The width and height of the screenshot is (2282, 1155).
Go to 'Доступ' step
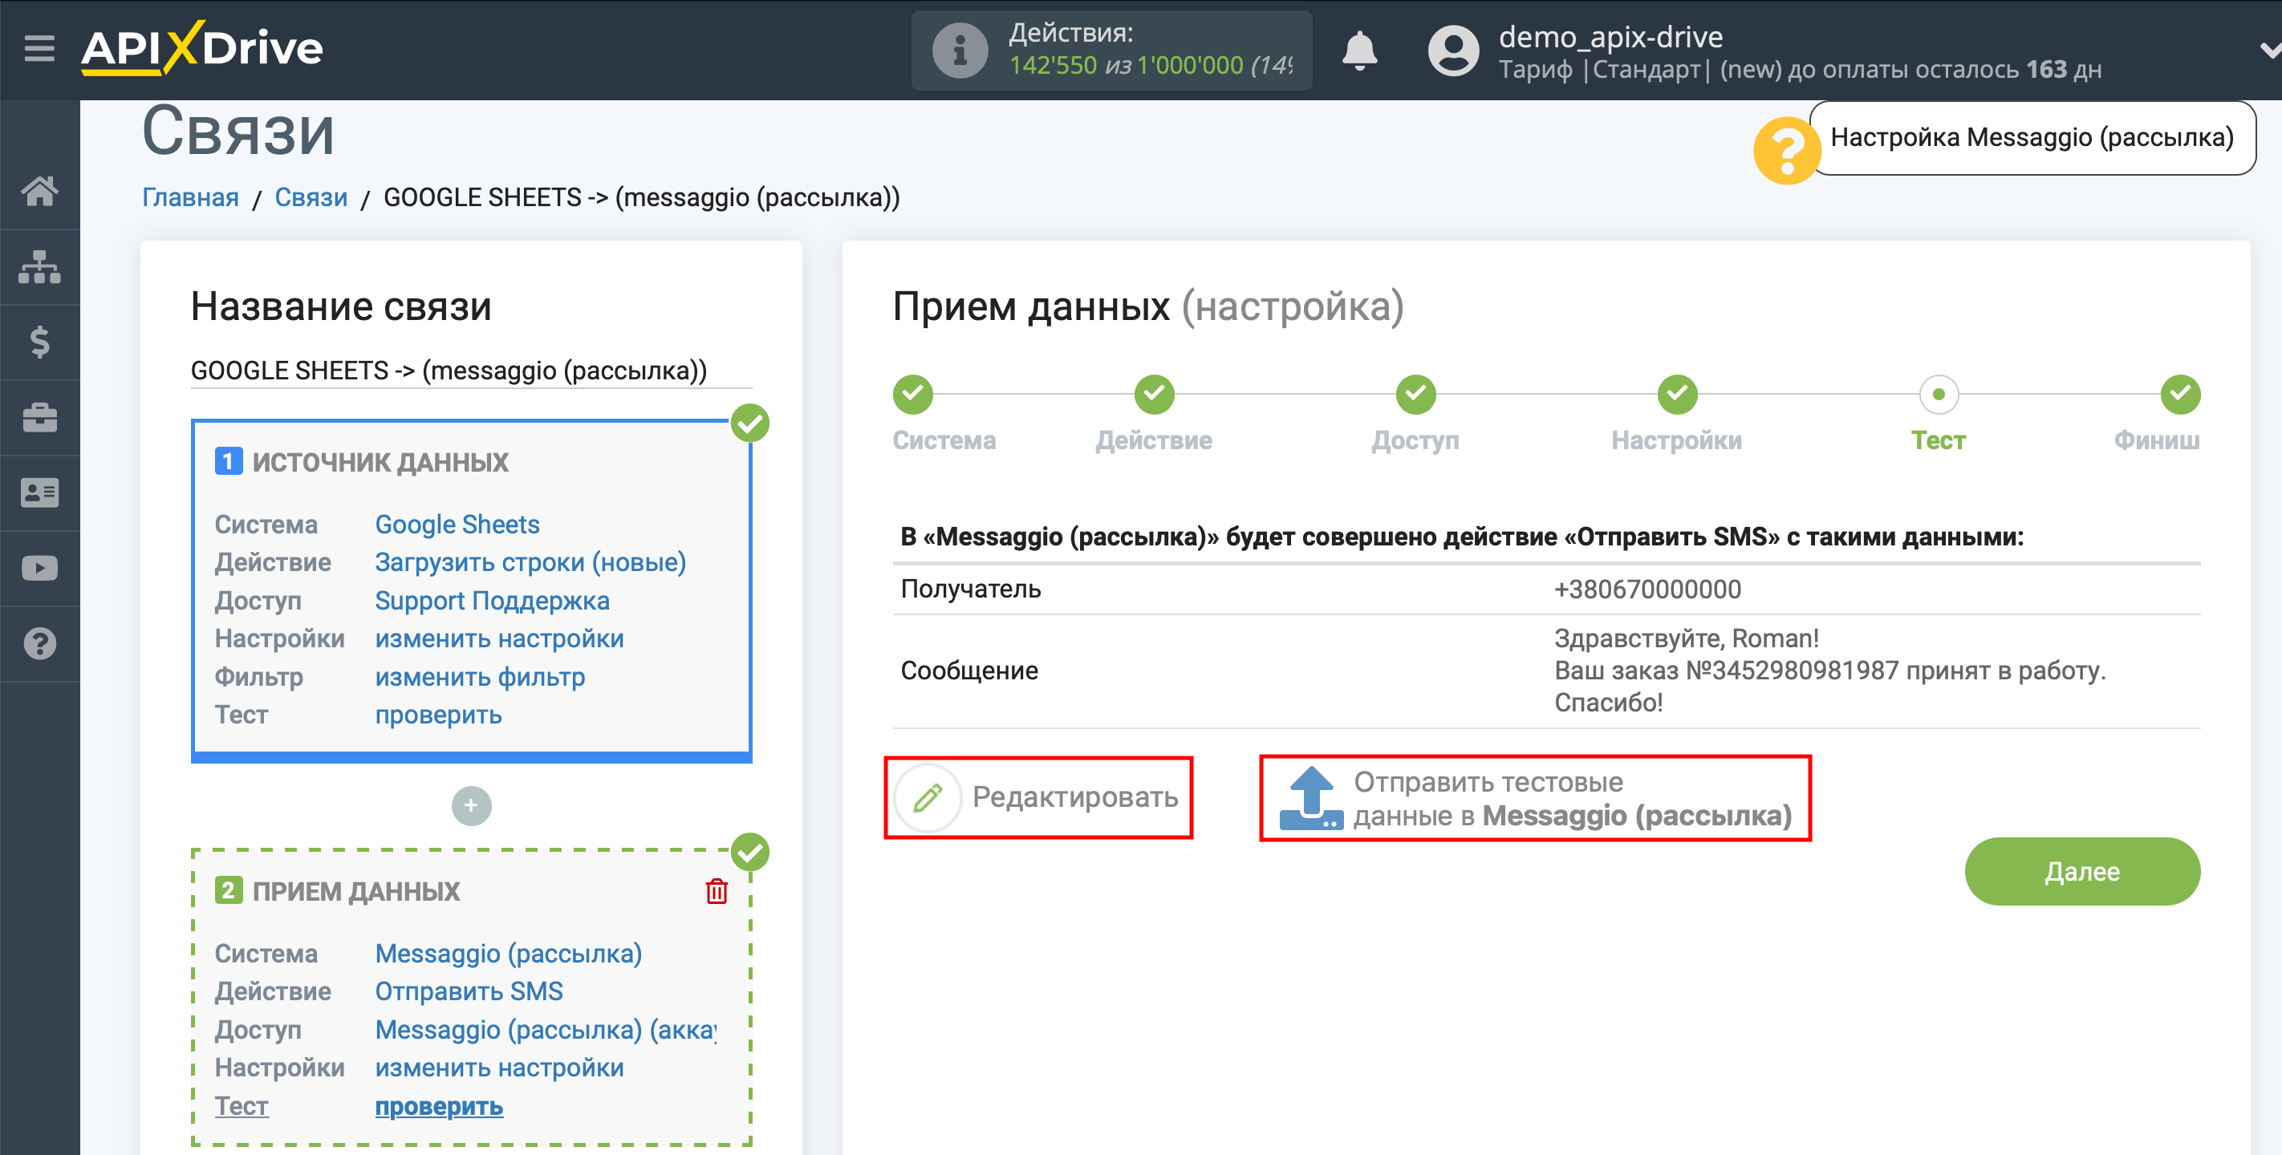pos(1415,395)
